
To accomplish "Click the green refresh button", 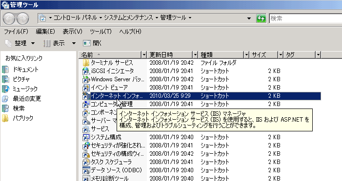I will pyautogui.click(x=261, y=18).
